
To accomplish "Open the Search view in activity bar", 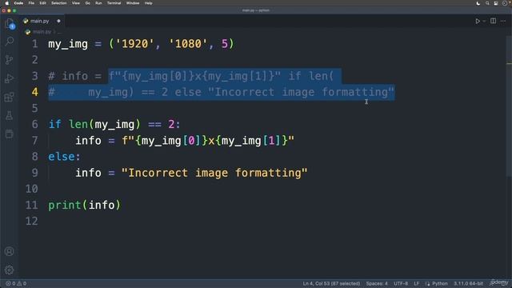I will coord(10,41).
